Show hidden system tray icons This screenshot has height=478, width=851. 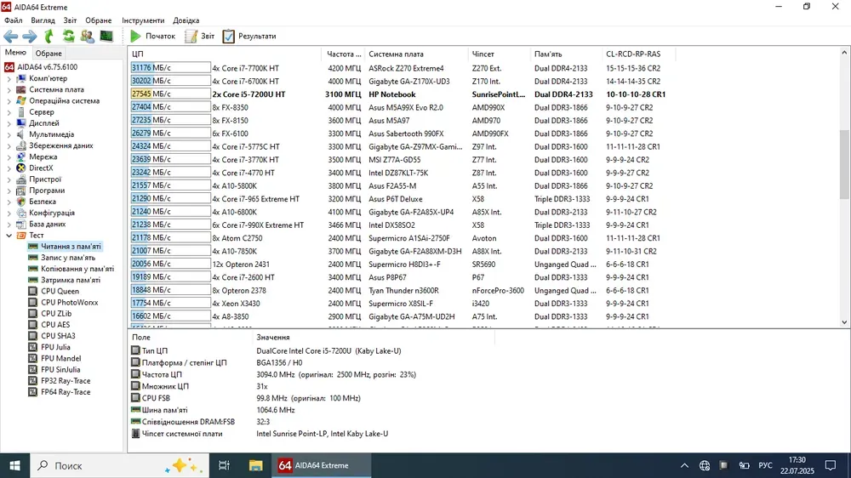click(685, 465)
